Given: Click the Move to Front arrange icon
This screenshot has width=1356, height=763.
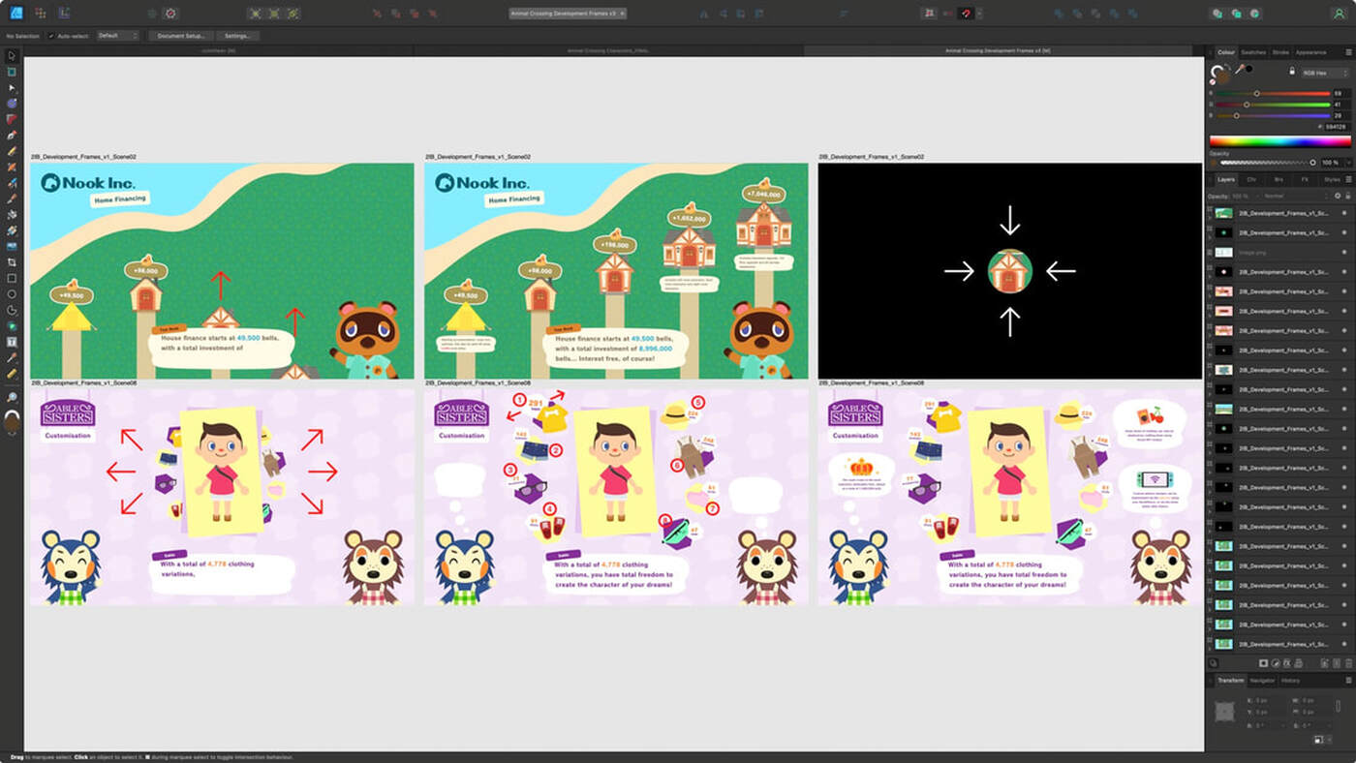Looking at the screenshot, I should click(433, 14).
